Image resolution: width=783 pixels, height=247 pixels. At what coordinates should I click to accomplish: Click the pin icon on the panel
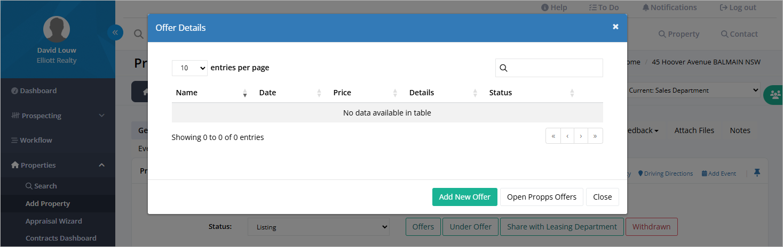click(757, 173)
